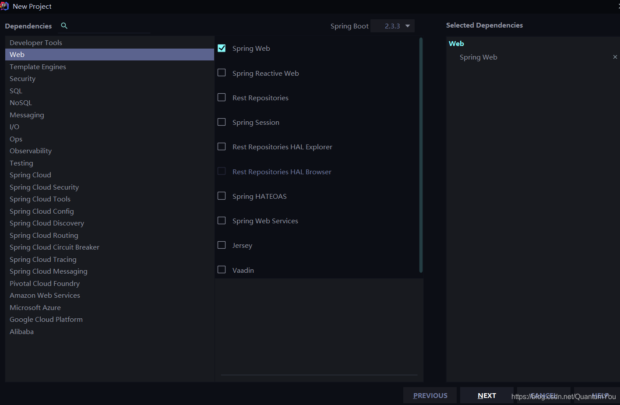The image size is (620, 405).
Task: Select the Web category
Action: 109,54
